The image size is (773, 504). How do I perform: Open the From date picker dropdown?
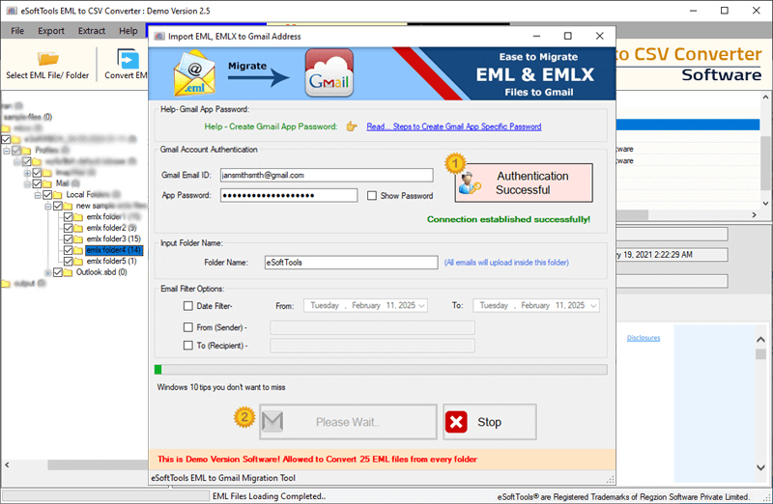(421, 306)
